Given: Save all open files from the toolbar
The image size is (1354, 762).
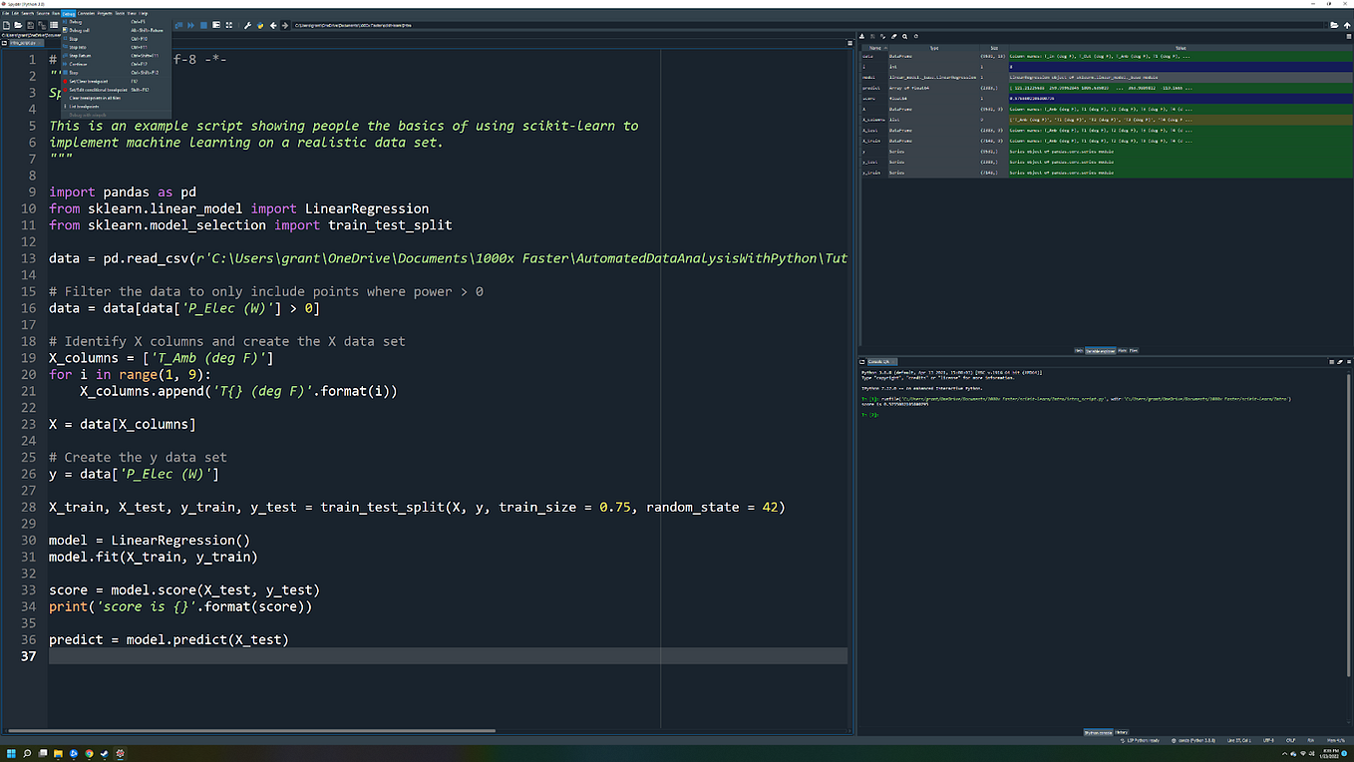Looking at the screenshot, I should [x=42, y=25].
